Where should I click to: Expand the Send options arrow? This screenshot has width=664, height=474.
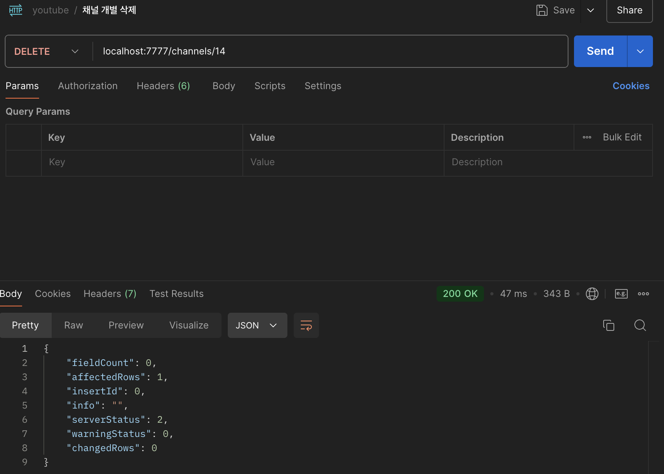pos(640,51)
